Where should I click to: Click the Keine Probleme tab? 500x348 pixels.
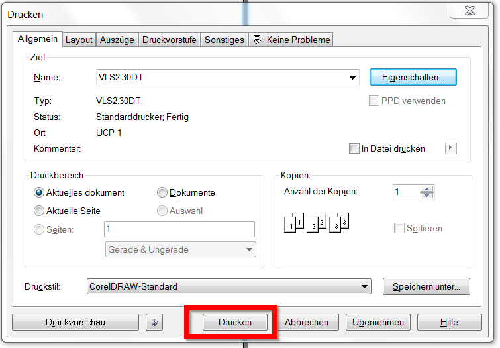tap(291, 40)
